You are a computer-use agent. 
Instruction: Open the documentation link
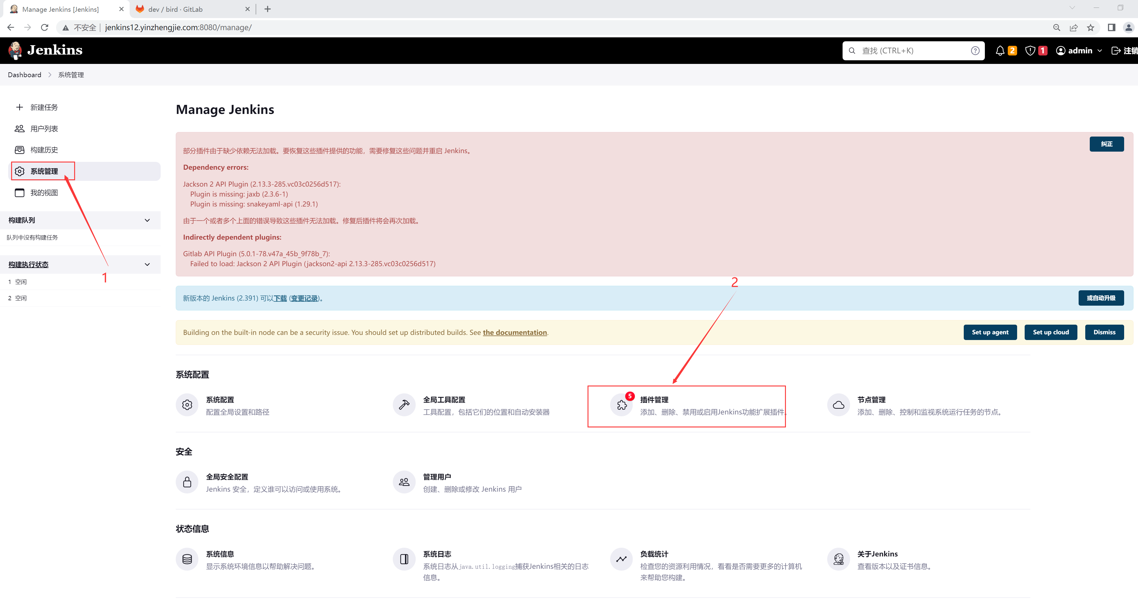click(515, 333)
